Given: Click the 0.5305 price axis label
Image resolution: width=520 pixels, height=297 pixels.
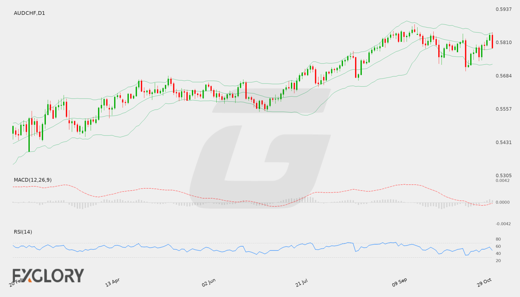Looking at the screenshot, I should (504, 175).
